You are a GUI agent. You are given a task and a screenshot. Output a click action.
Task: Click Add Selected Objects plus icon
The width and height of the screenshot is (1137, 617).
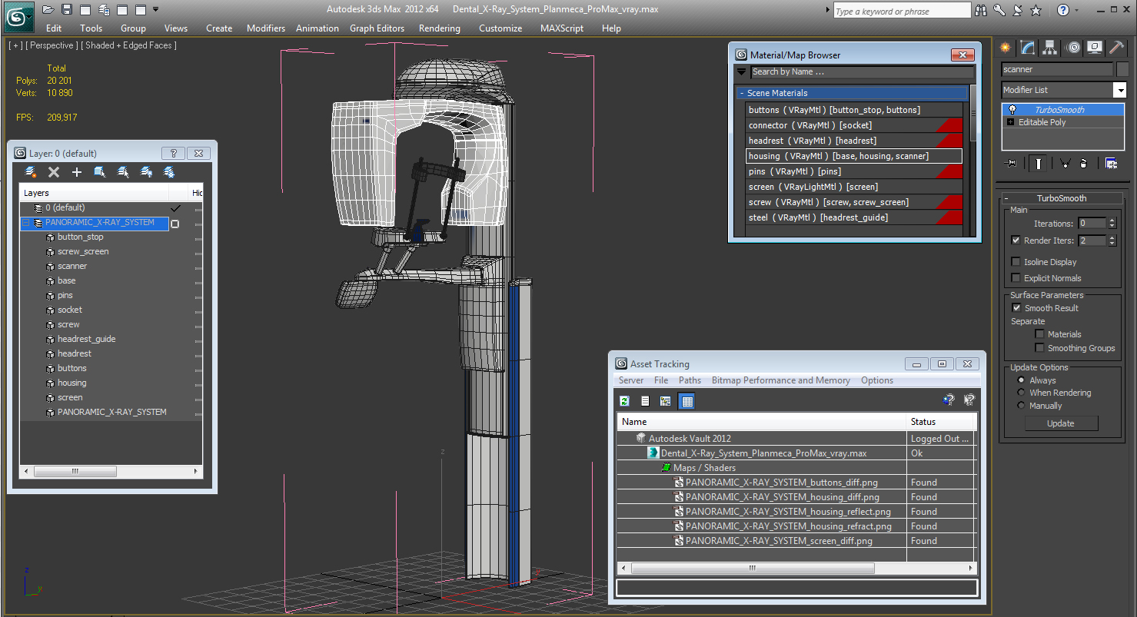tap(77, 172)
